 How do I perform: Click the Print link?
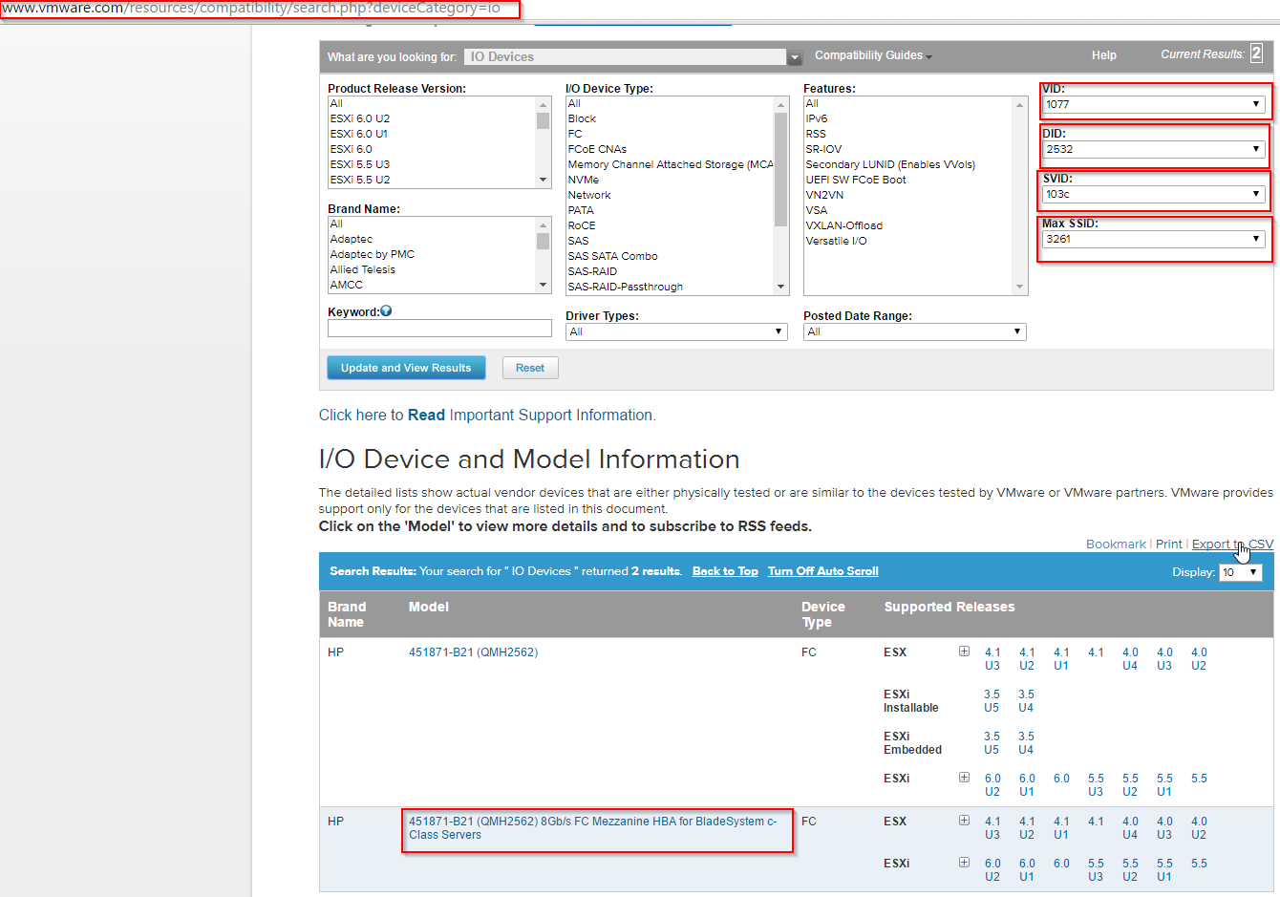1169,544
